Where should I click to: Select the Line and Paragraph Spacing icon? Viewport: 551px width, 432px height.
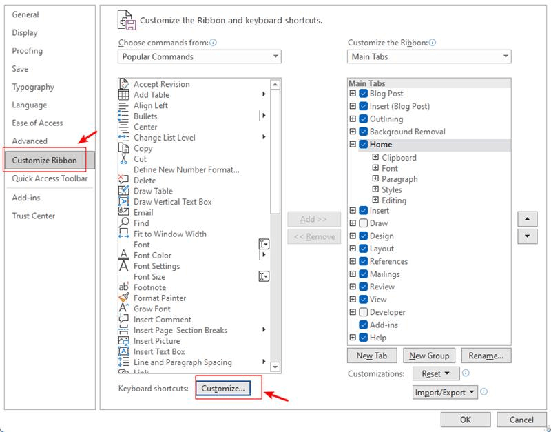[x=124, y=362]
